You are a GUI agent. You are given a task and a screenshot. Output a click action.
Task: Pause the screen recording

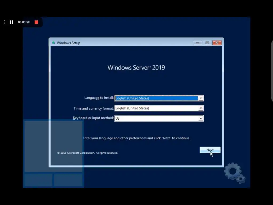click(11, 22)
